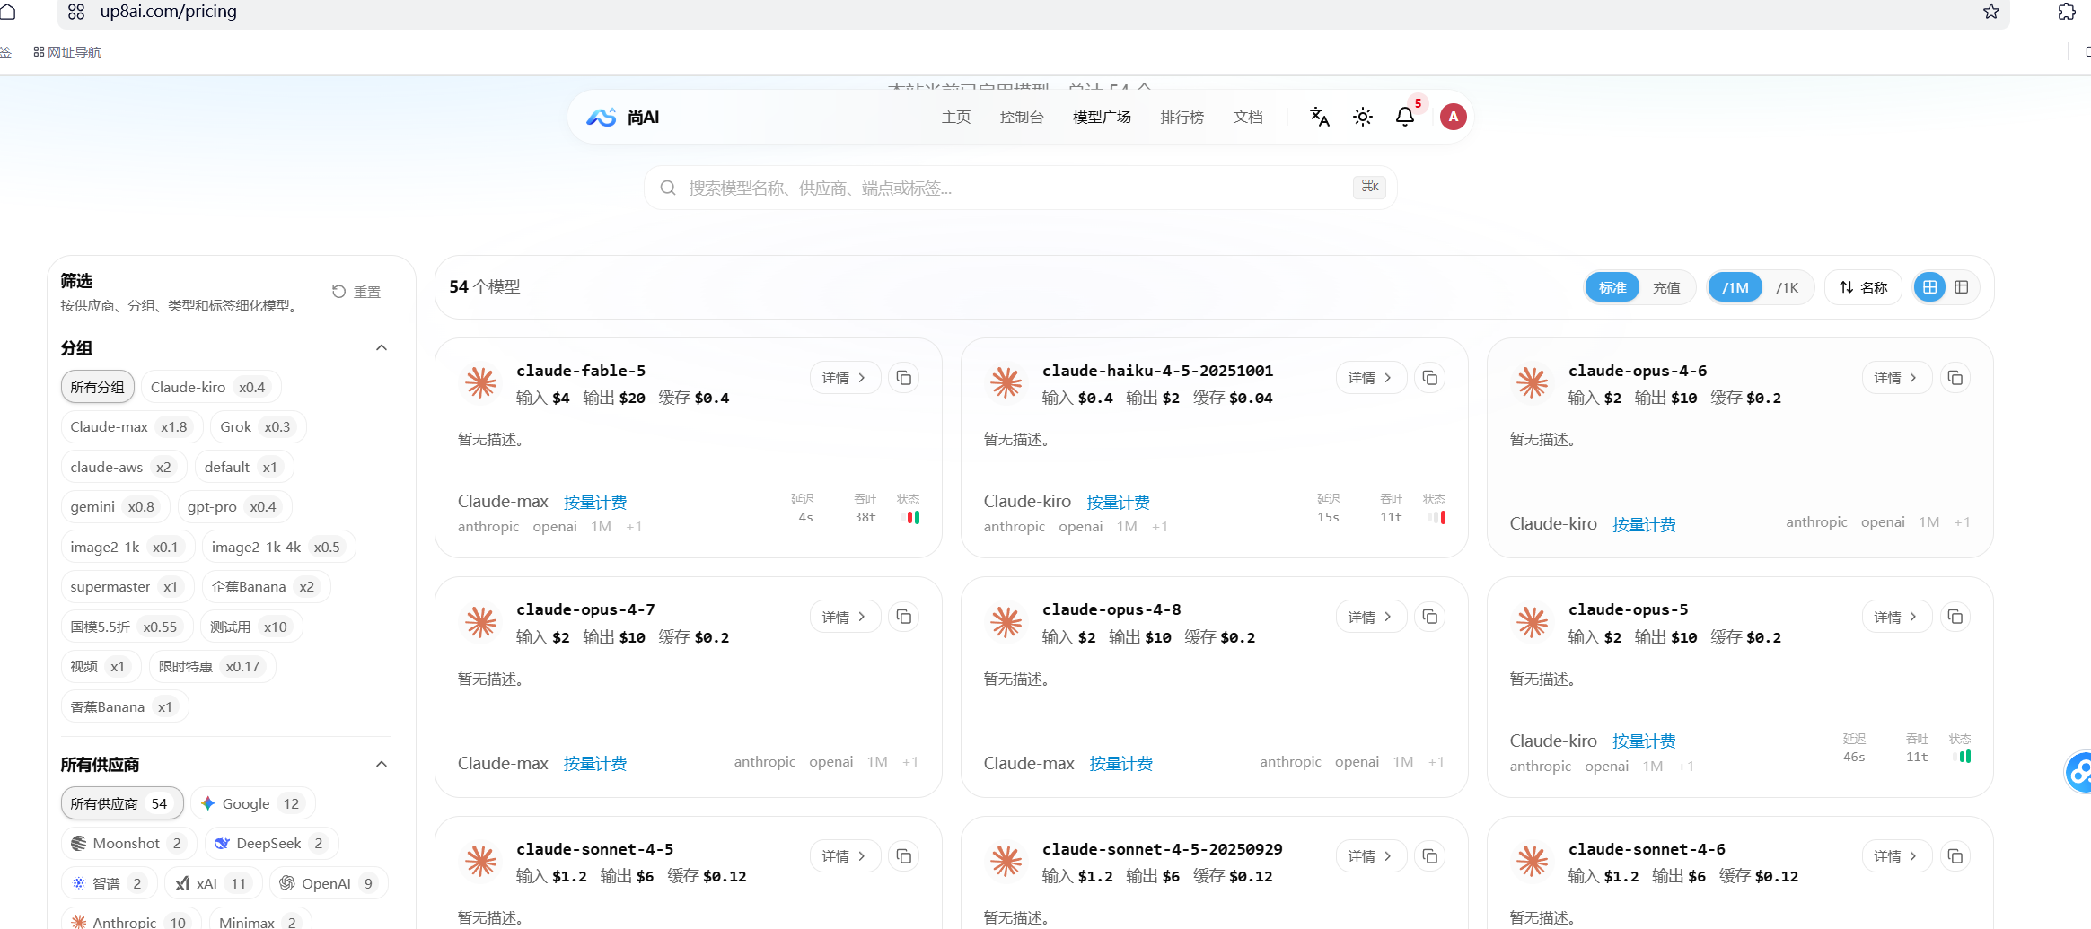The width and height of the screenshot is (2091, 929).
Task: Reset filters with the 重置 button
Action: (356, 292)
